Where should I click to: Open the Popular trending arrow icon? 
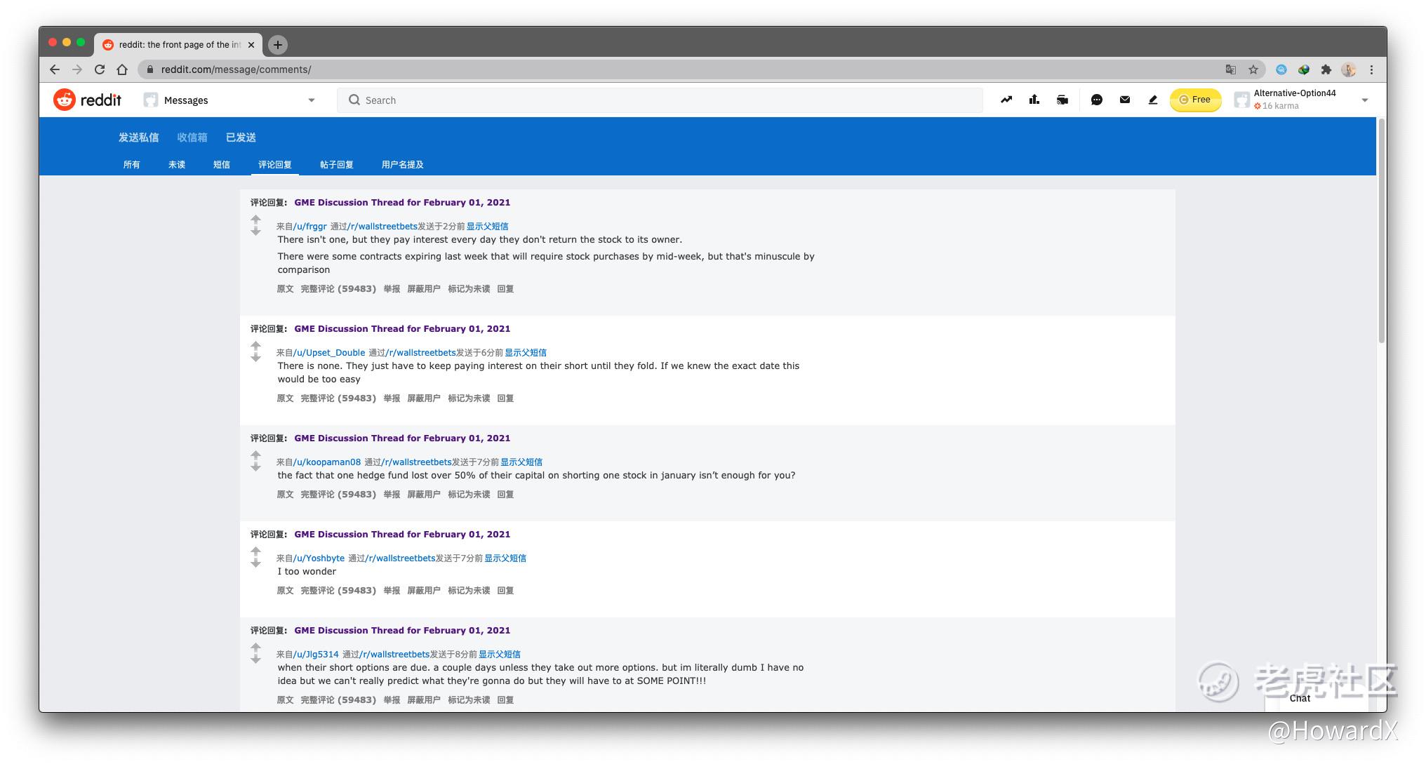1006,100
